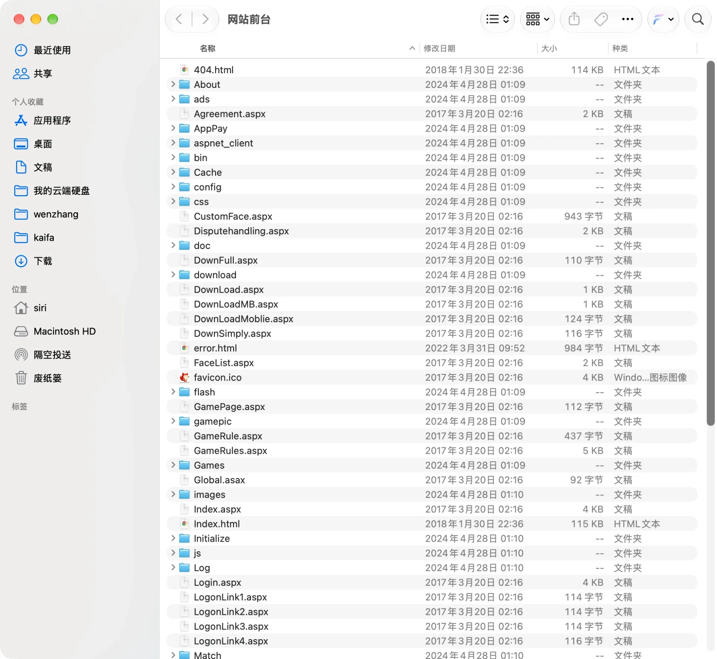Select the Global.asax file
717x659 pixels.
[x=432, y=480]
